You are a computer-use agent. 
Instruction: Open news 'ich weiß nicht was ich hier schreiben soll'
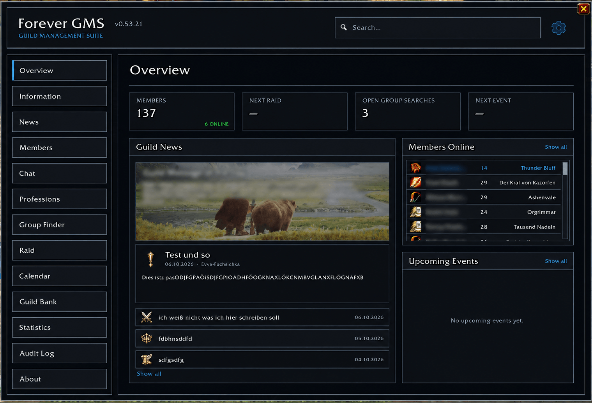(262, 317)
